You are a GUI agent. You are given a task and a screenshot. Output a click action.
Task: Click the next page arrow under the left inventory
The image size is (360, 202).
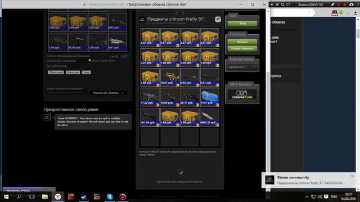[125, 56]
